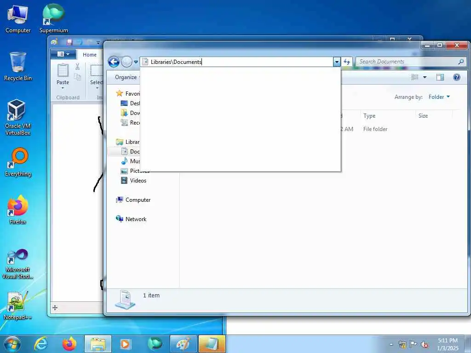The image size is (471, 353).
Task: Open the Windows Start menu
Action: (12, 344)
